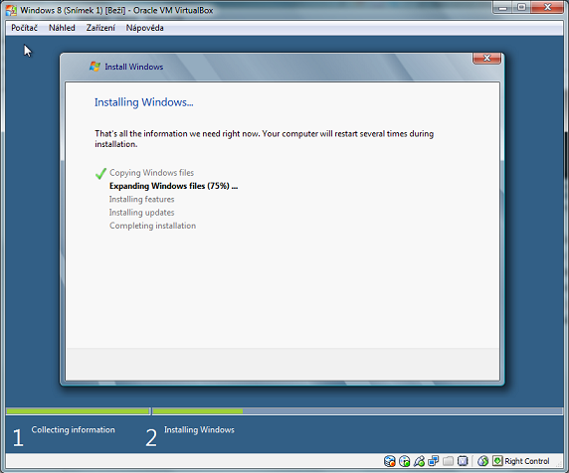This screenshot has width=569, height=473.
Task: Close the VirtualBox VM window
Action: click(547, 7)
